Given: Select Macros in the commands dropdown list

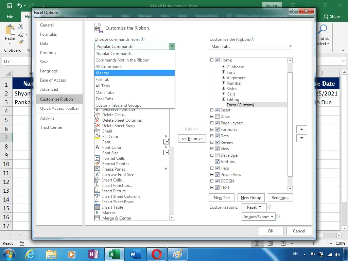Looking at the screenshot, I should pos(135,73).
